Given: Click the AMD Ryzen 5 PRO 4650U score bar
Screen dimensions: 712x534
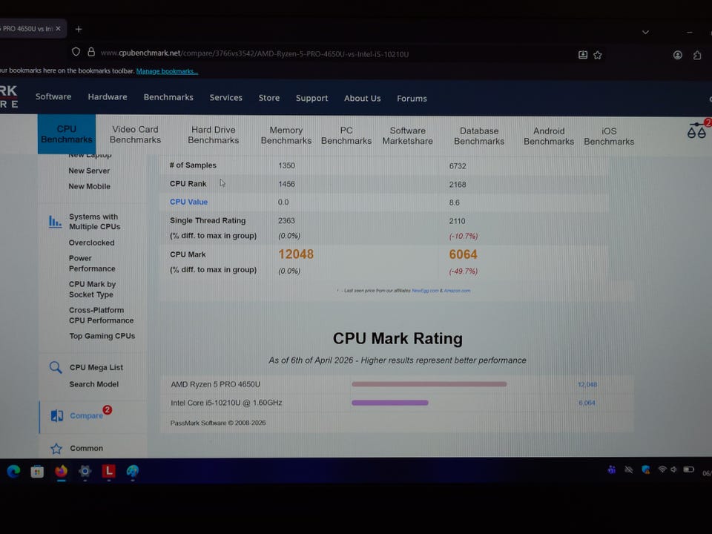Looking at the screenshot, I should (x=429, y=384).
